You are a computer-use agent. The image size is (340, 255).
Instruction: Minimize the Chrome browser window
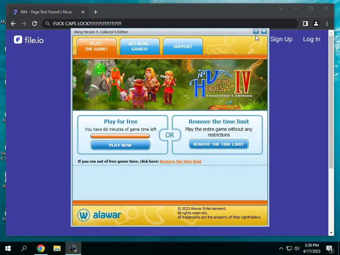[296, 8]
